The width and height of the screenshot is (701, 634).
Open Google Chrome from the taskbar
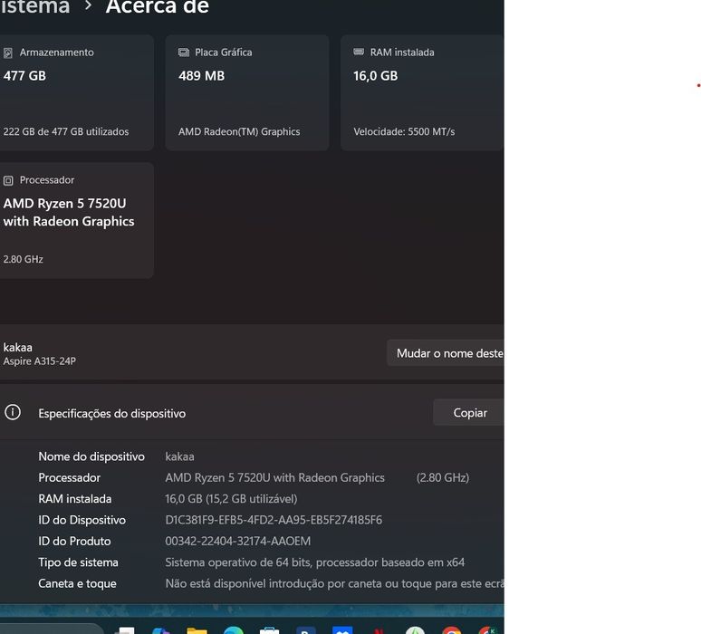(x=452, y=630)
